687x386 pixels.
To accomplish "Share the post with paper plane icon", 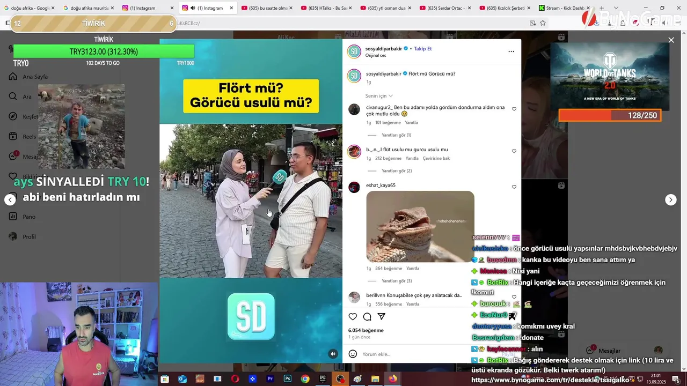I will [382, 317].
